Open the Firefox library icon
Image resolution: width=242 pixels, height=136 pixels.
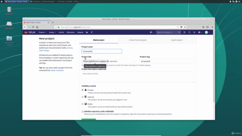[x=203, y=27]
